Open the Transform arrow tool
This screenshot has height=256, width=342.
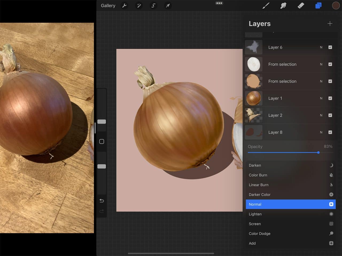[168, 6]
